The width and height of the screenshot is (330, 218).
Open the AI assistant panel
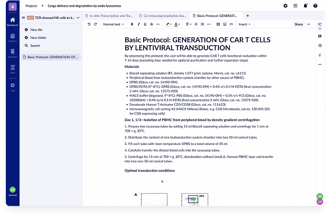click(x=320, y=26)
